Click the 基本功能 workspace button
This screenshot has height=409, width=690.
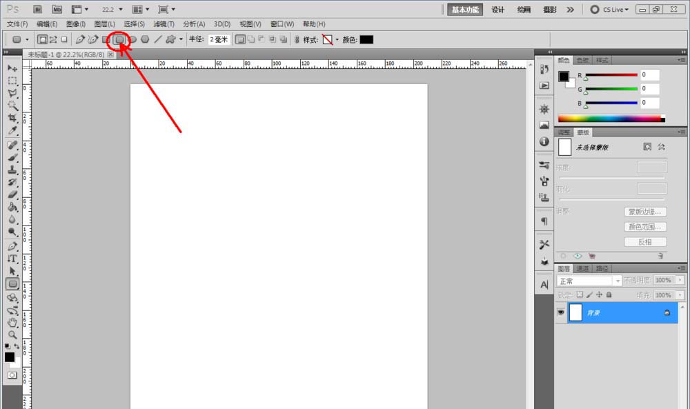coord(465,9)
